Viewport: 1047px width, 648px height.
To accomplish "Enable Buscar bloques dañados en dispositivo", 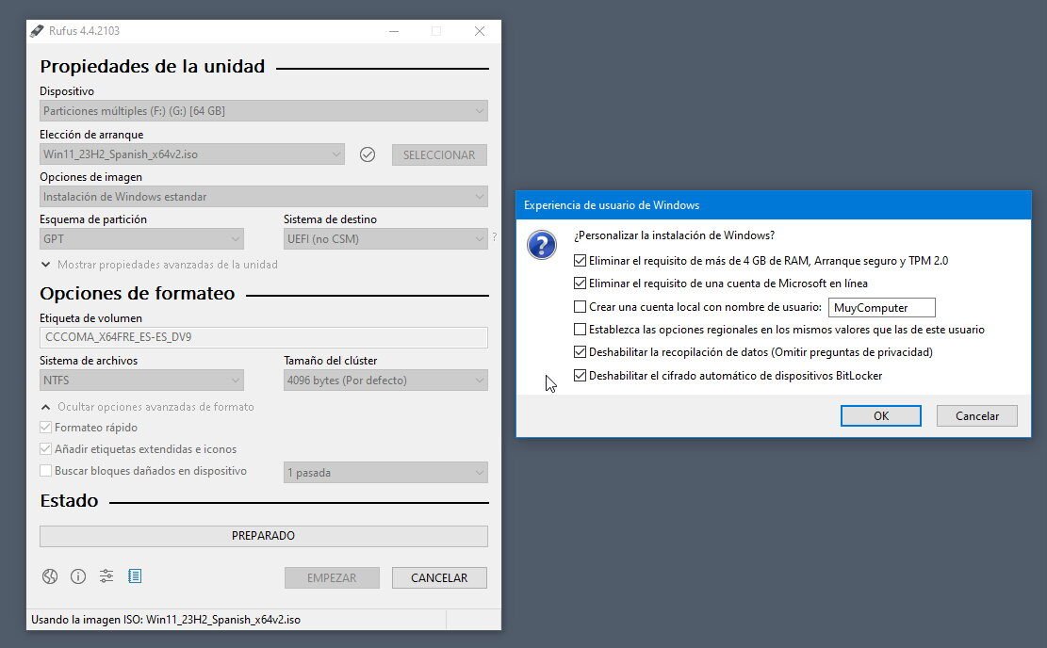I will pos(45,471).
